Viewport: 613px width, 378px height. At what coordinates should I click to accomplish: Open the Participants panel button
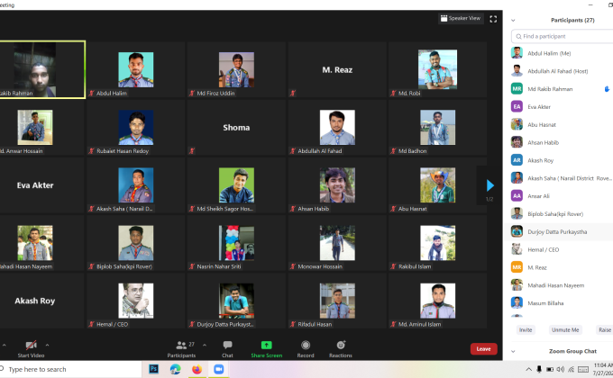click(x=181, y=348)
